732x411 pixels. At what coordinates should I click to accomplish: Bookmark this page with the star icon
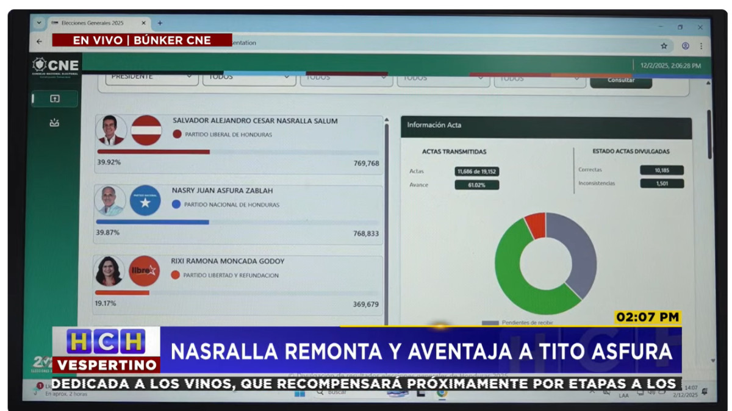point(664,46)
